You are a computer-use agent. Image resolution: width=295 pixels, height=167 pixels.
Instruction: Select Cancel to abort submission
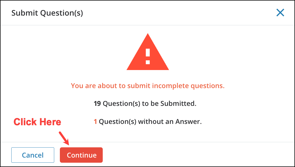(33, 155)
